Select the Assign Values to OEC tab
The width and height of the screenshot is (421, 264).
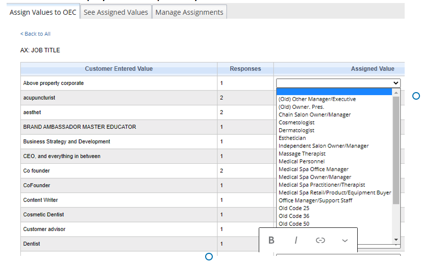tap(43, 12)
